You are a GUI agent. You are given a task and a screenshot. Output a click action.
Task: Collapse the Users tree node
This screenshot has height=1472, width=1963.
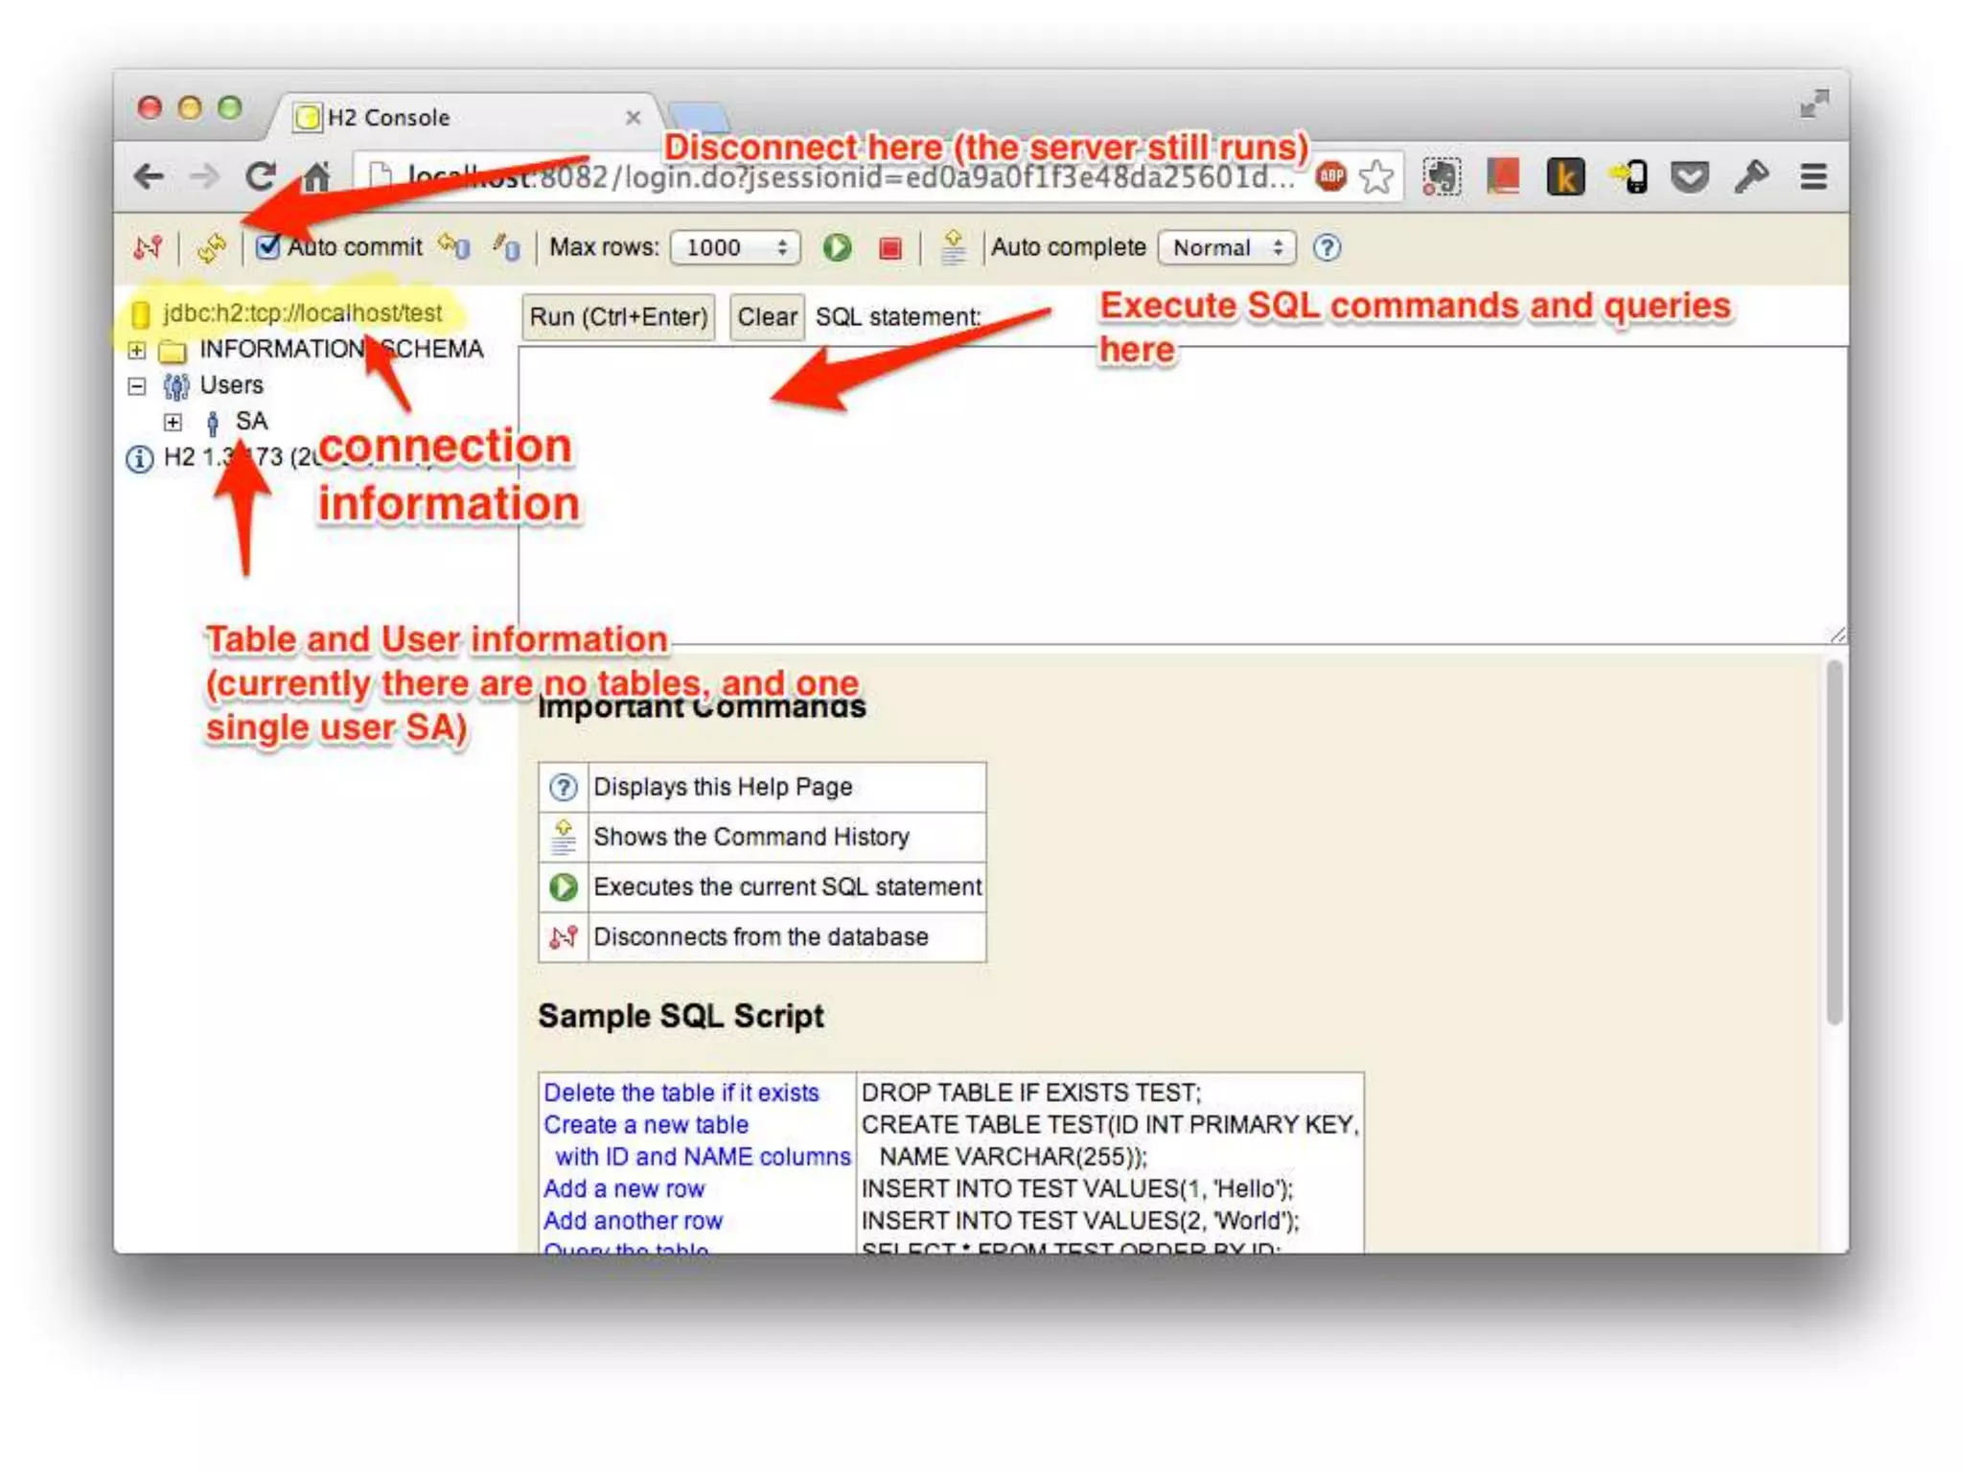[x=137, y=386]
